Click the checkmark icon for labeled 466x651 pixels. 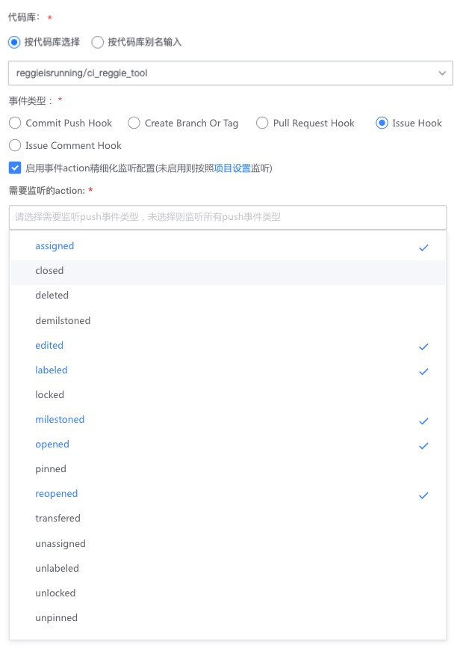click(x=423, y=371)
